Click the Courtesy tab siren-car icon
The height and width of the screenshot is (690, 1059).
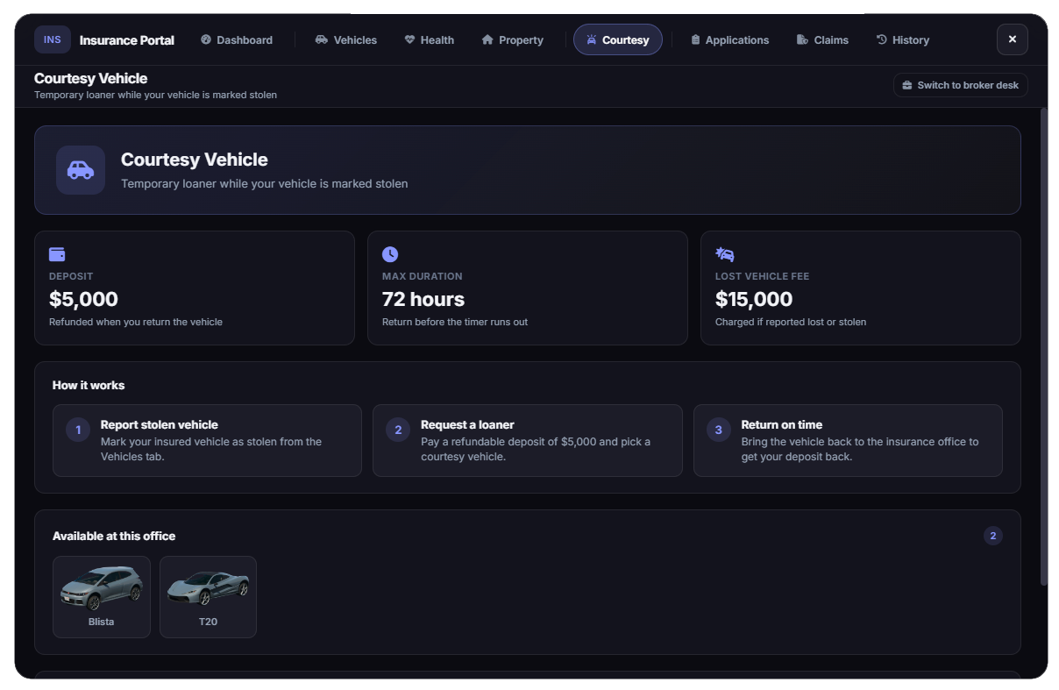(x=592, y=39)
